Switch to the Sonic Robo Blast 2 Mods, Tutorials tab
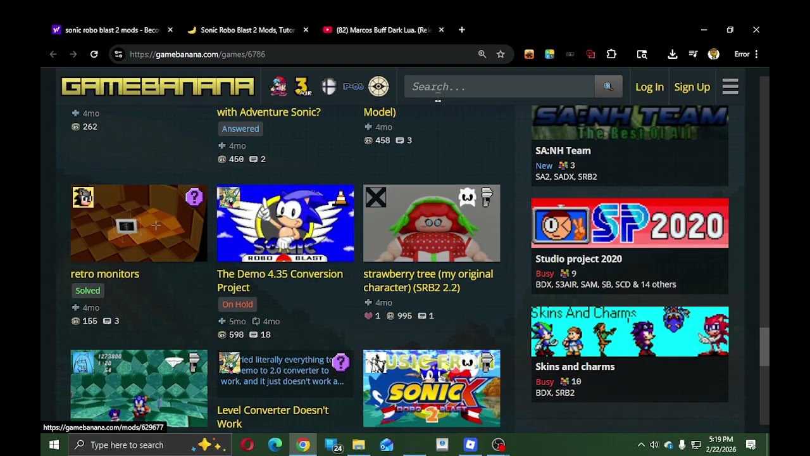 coord(247,30)
